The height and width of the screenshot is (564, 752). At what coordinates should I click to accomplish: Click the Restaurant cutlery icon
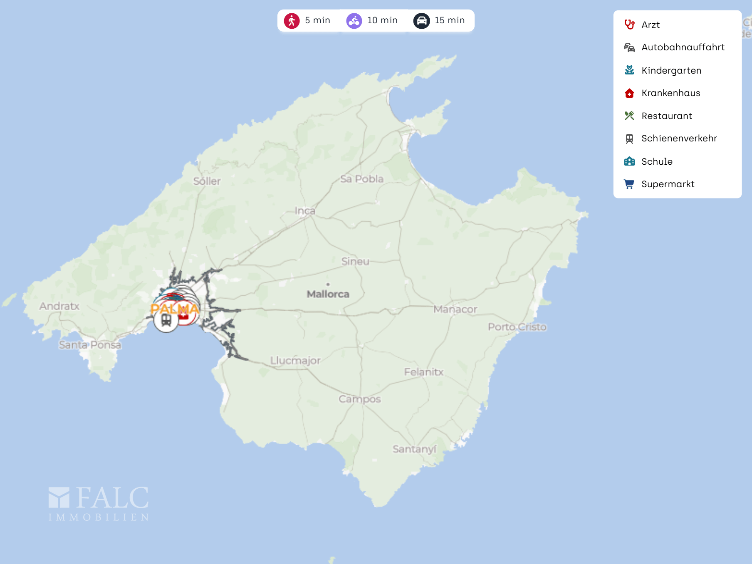(x=629, y=116)
